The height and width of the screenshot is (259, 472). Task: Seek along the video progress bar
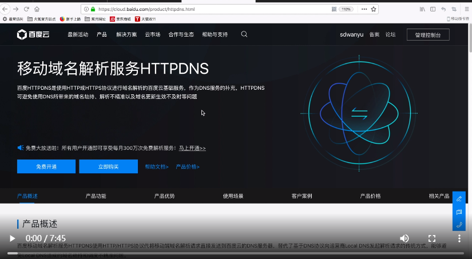tap(236, 253)
